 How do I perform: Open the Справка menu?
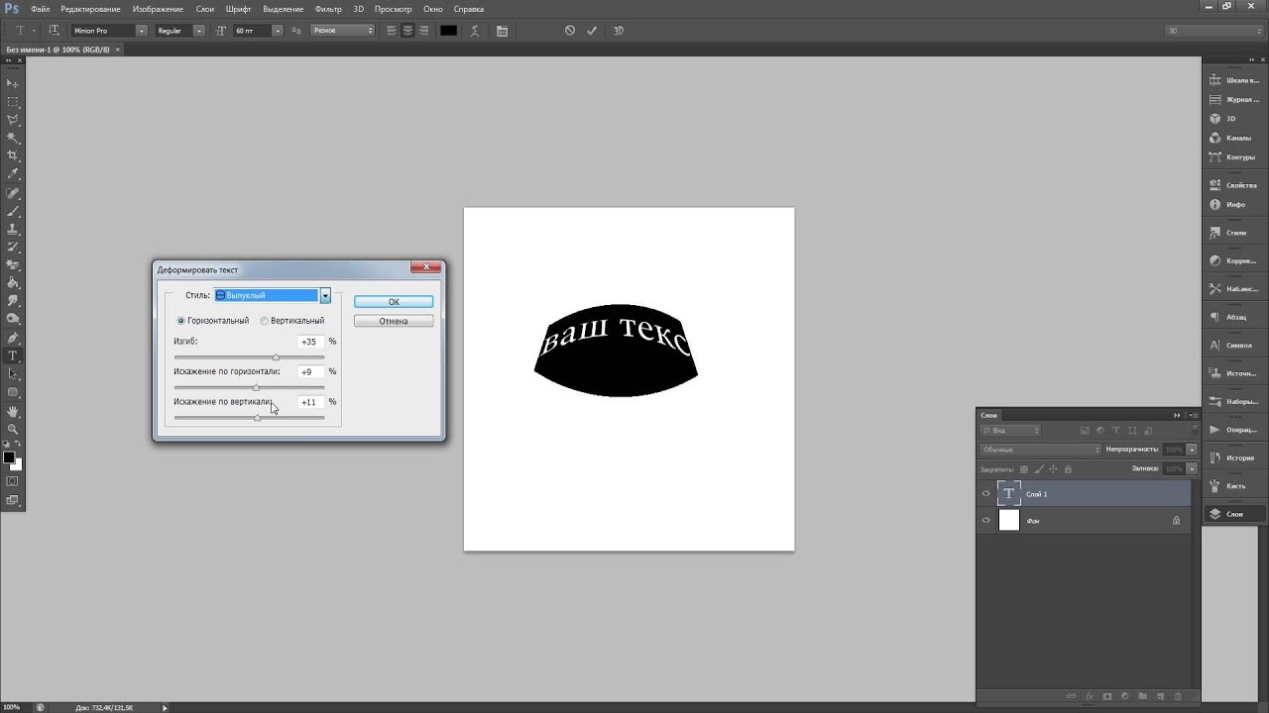point(468,9)
